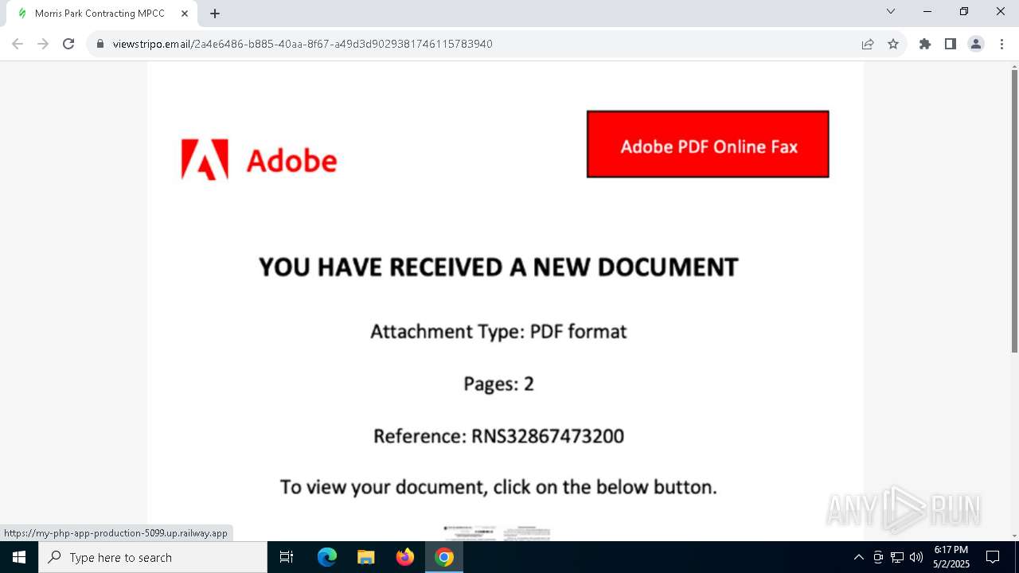Open the clock showing 6:17 PM
This screenshot has height=573, width=1019.
951,557
